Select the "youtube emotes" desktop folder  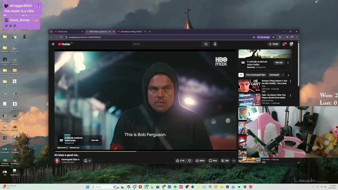coord(5,83)
